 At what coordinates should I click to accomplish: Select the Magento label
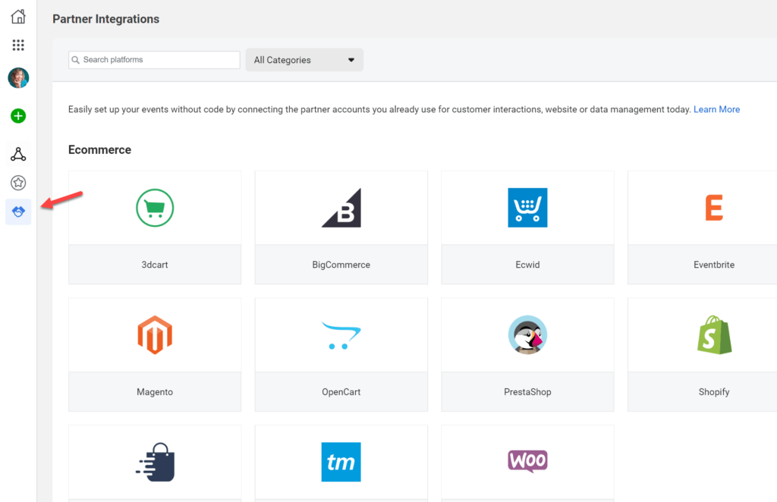point(155,392)
